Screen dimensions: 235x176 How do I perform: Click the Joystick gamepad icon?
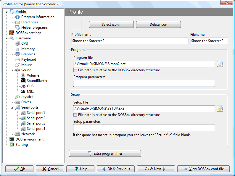click(x=17, y=97)
